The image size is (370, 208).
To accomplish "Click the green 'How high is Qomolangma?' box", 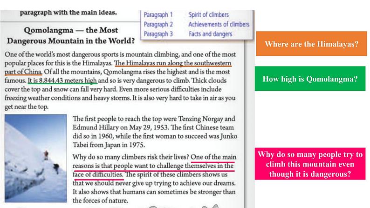I will pos(310,79).
